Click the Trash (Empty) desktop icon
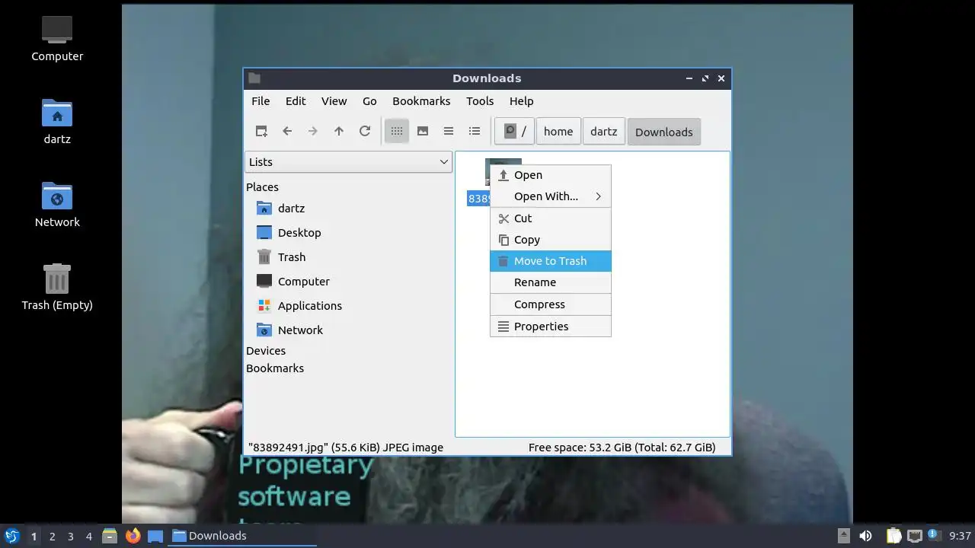The image size is (975, 548). pos(57,287)
